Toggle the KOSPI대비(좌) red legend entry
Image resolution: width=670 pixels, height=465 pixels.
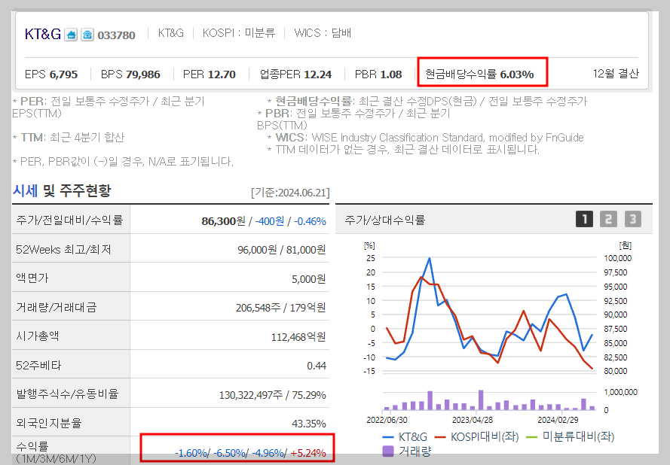pyautogui.click(x=477, y=437)
